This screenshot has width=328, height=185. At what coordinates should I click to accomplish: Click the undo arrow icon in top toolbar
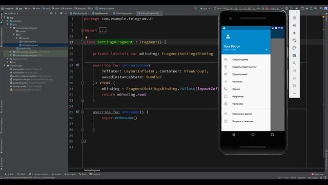pyautogui.click(x=291, y=9)
